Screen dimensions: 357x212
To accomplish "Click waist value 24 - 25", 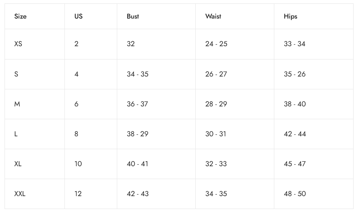I will pyautogui.click(x=216, y=44).
